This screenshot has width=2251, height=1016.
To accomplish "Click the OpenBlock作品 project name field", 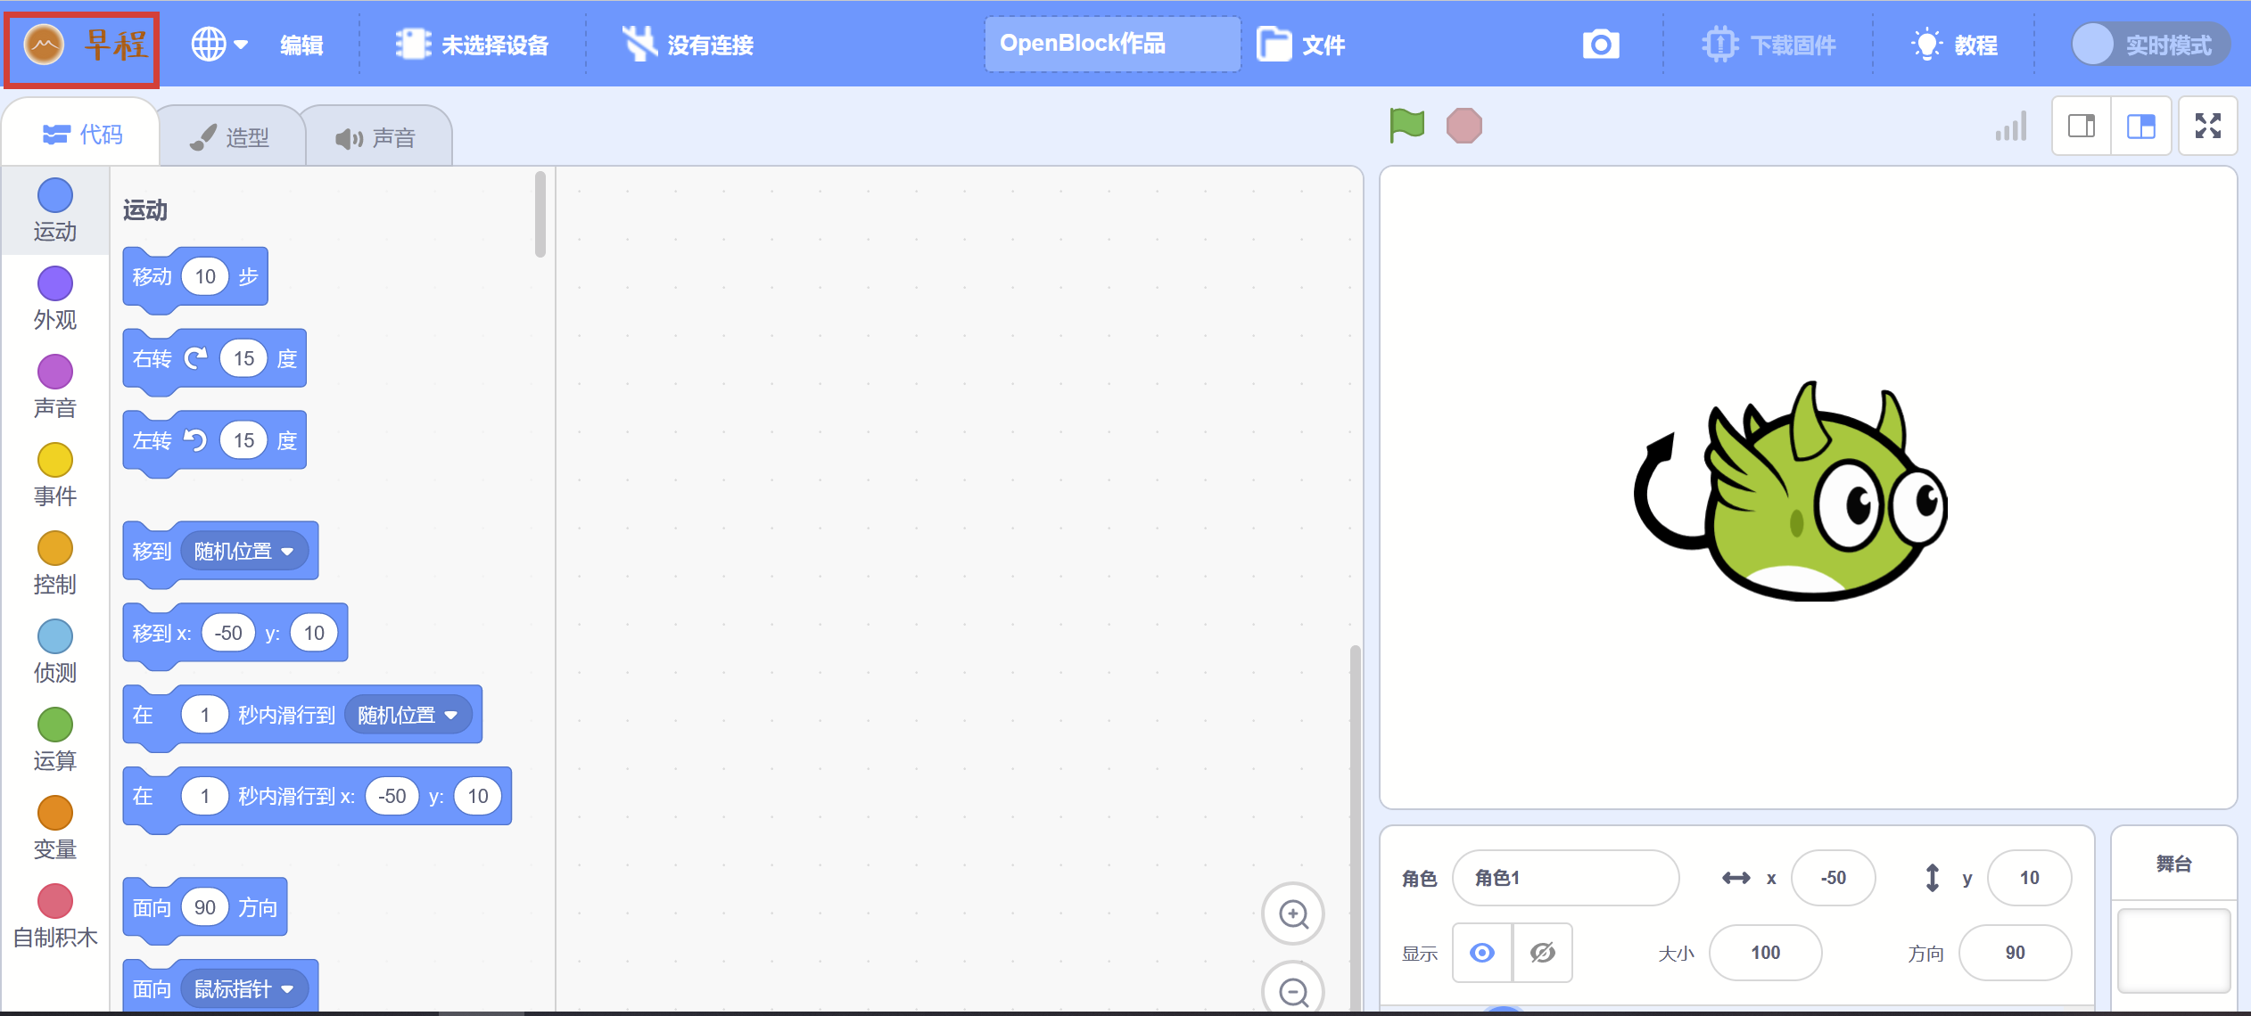I will pos(1110,43).
